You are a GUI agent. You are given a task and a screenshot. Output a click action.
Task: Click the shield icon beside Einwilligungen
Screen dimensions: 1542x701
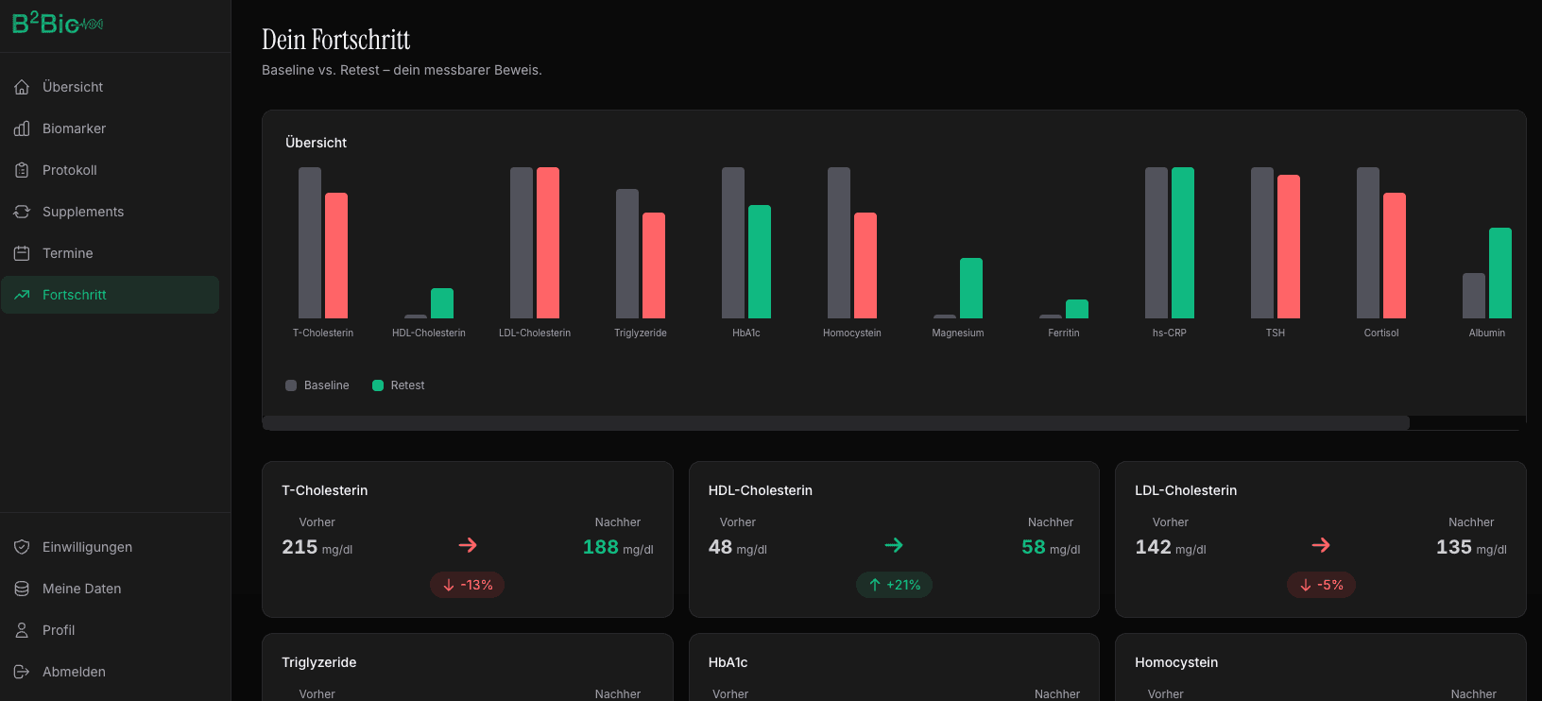22,547
